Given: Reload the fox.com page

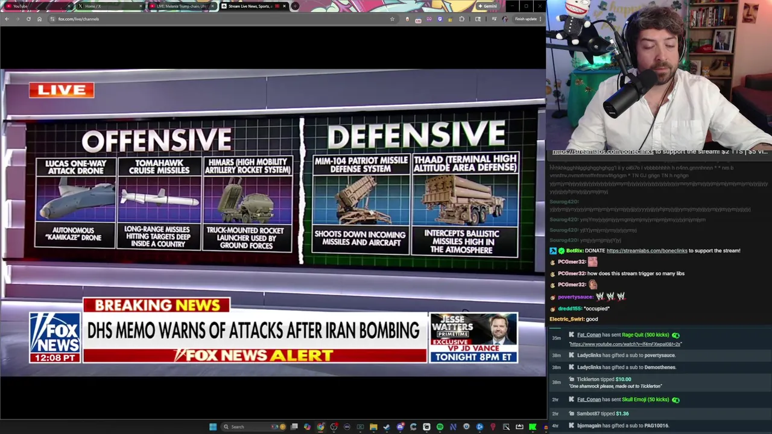Looking at the screenshot, I should tap(28, 19).
